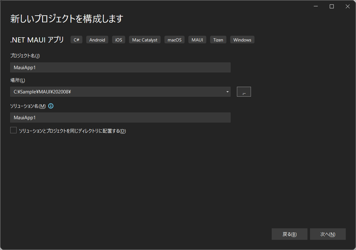Viewport: 356px width, 250px height.
Task: Click the .NET MAUI アプリ template title
Action: (37, 40)
